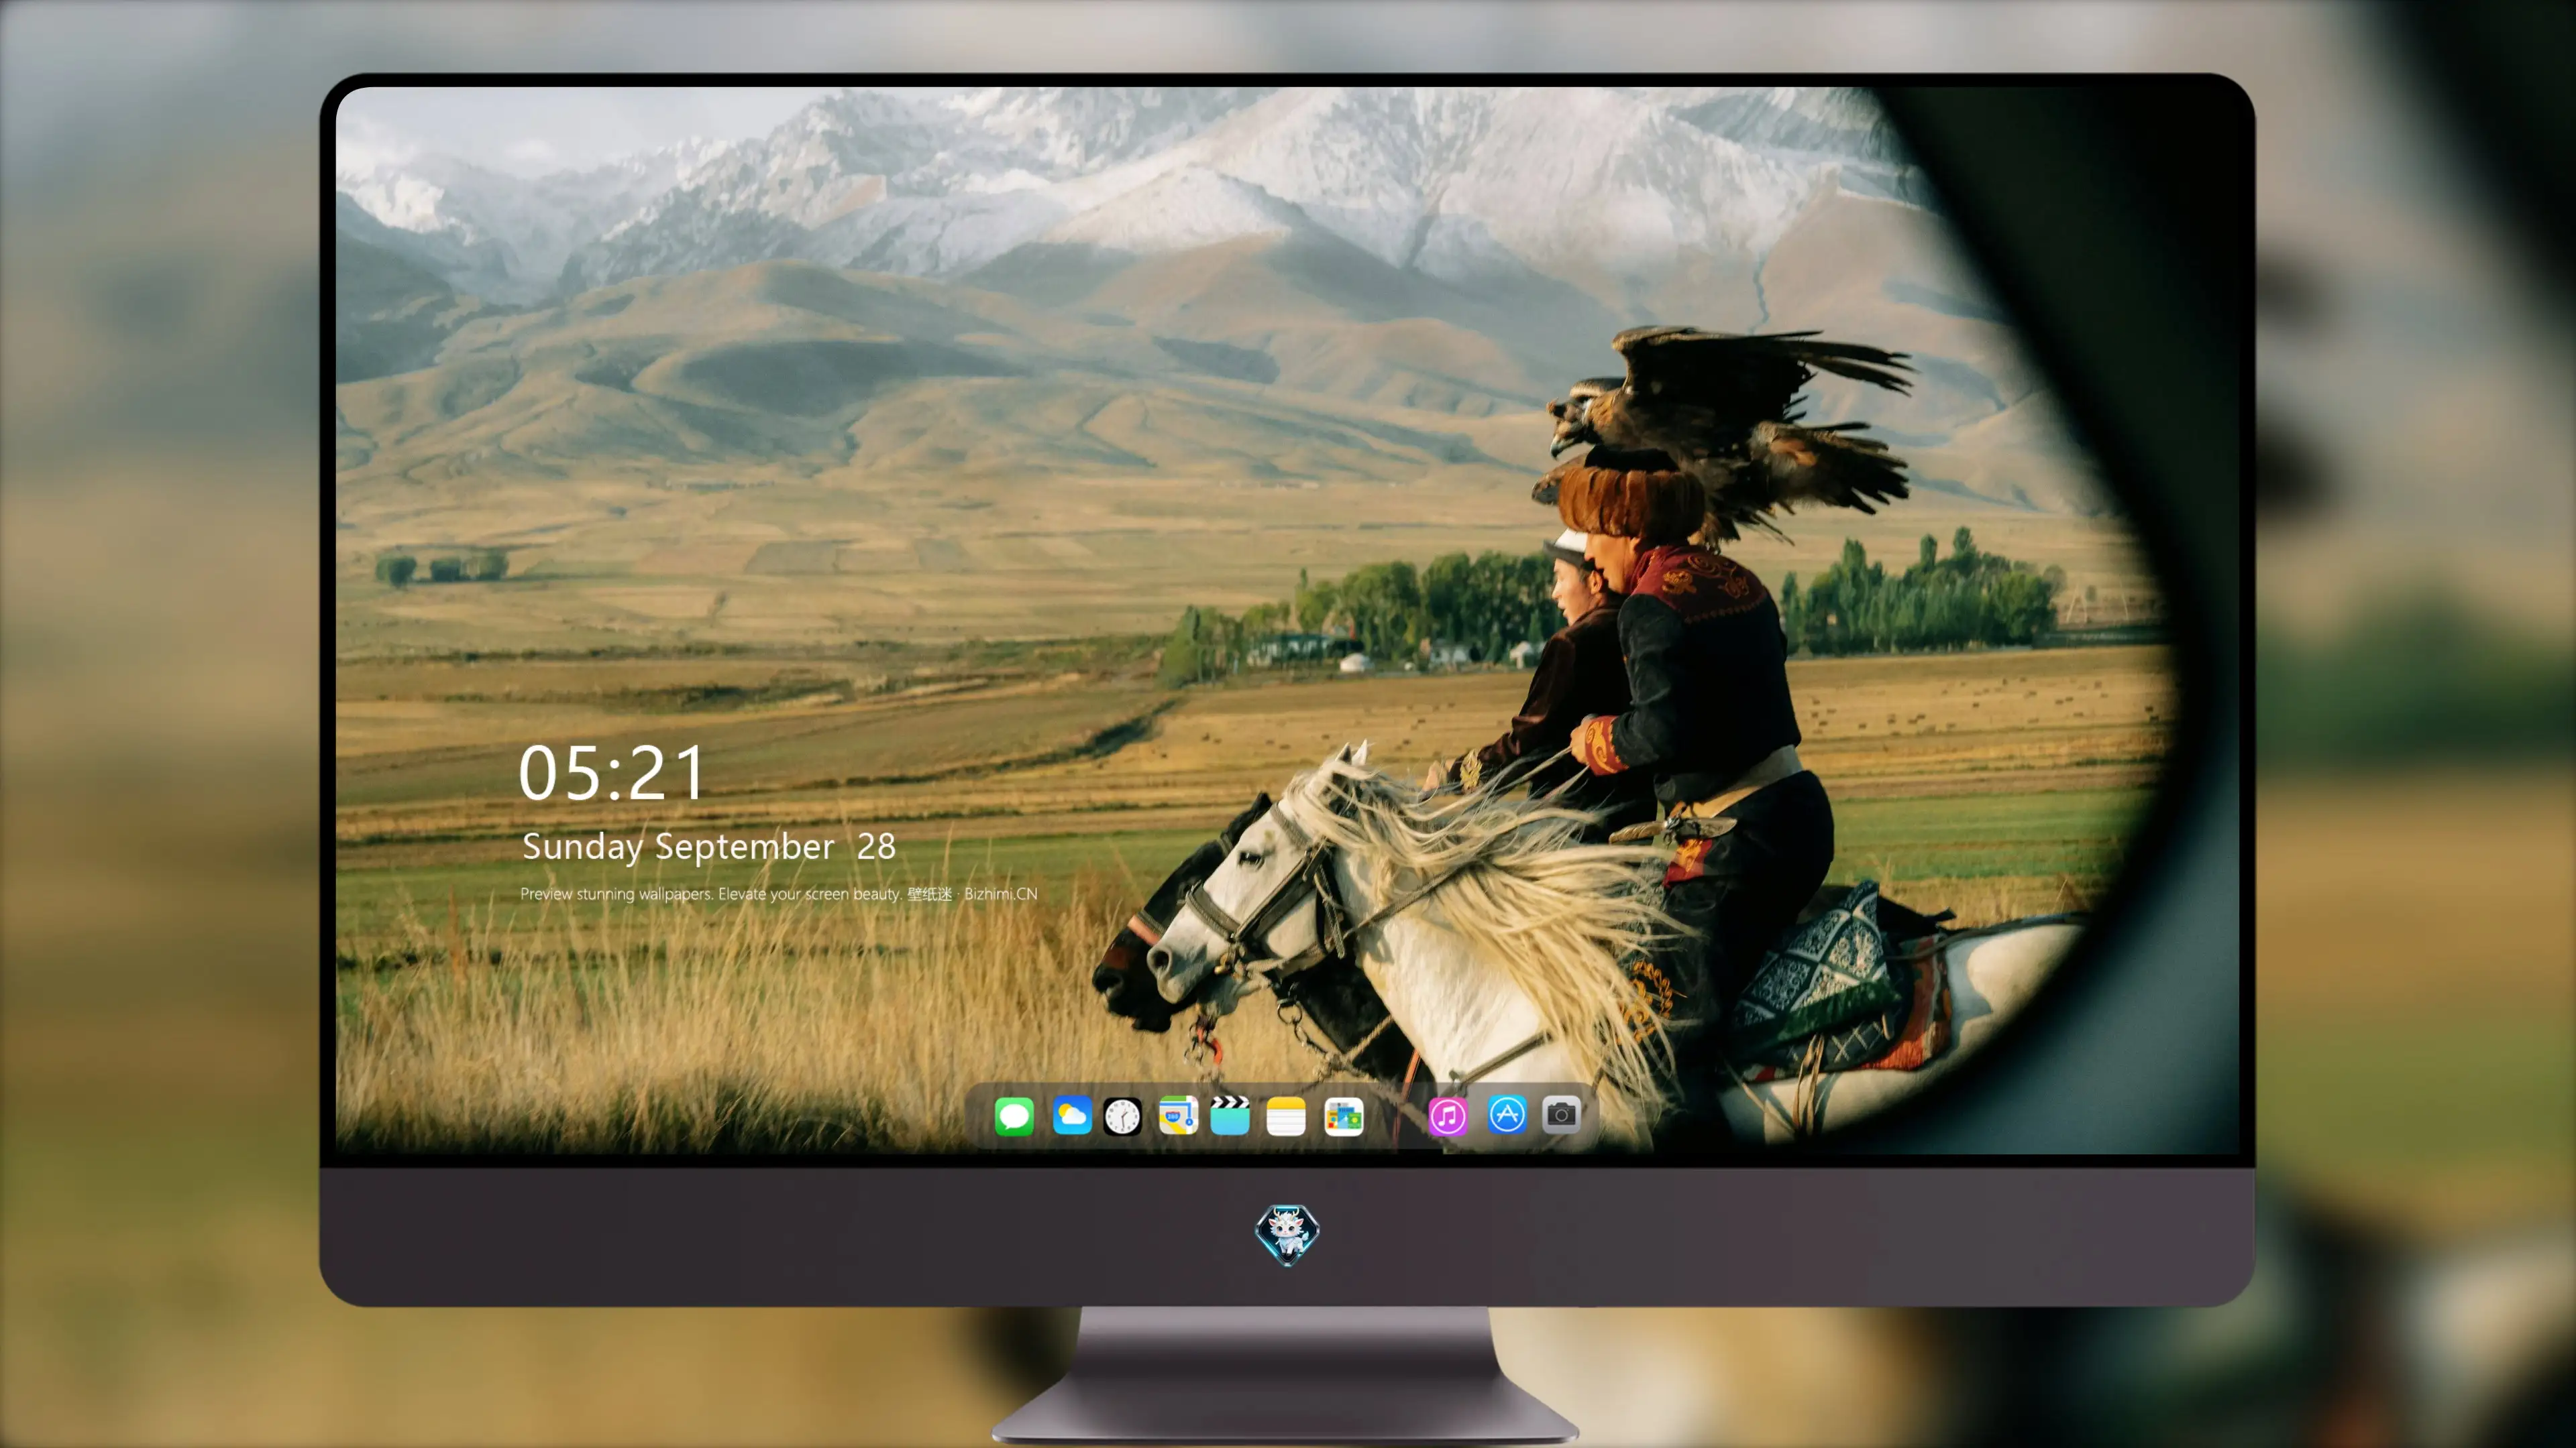
Task: Open the Notes app in the dock
Action: [1286, 1116]
